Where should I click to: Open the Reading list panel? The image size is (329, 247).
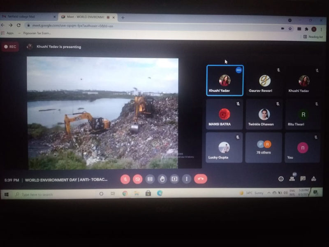pos(313,37)
